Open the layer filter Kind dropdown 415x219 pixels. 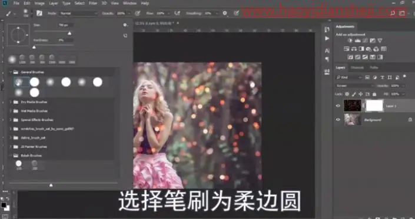[x=348, y=78]
